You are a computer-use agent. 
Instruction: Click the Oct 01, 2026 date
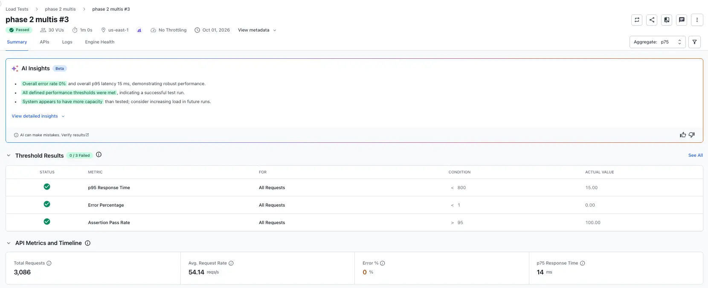tap(212, 30)
